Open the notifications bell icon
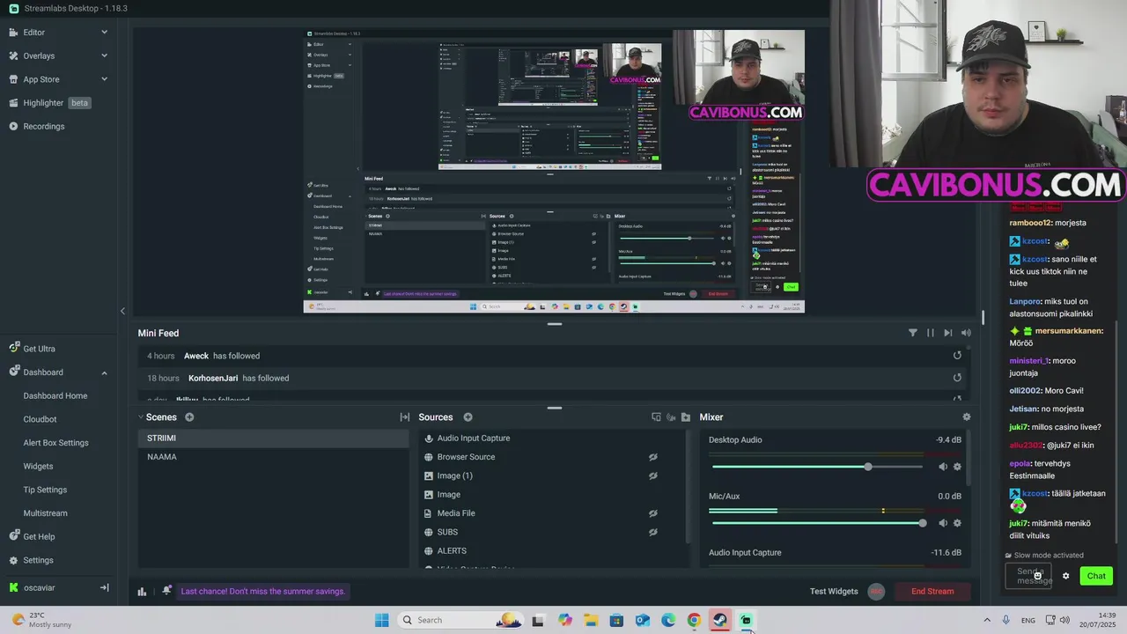The height and width of the screenshot is (634, 1127). click(166, 591)
